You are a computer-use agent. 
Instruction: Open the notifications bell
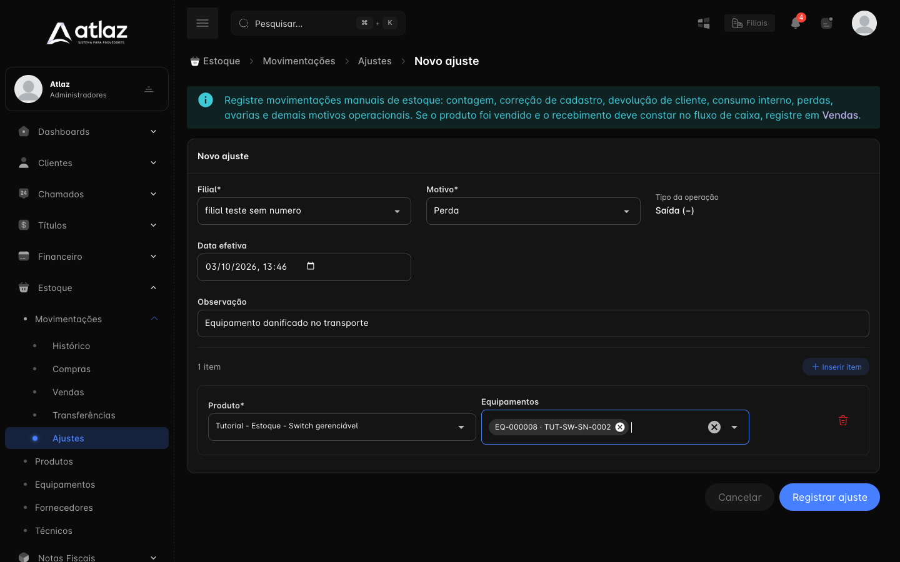coord(796,23)
